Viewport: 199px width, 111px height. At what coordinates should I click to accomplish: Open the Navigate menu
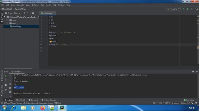coord(20,5)
